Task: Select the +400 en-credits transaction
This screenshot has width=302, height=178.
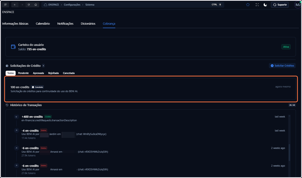Action: 32,117
